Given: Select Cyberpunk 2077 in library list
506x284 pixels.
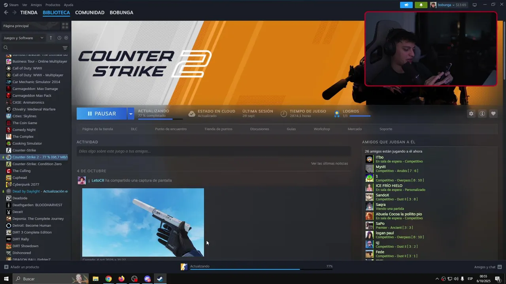Looking at the screenshot, I should pos(26,184).
